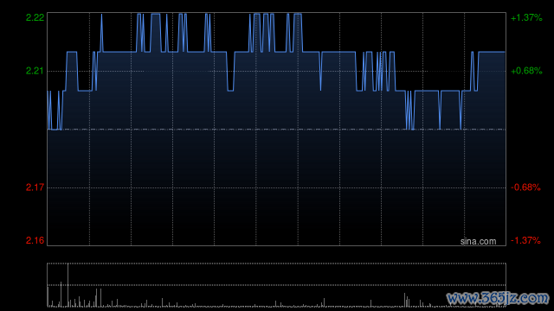
Task: Select the -1.37% percentage label
Action: coord(525,240)
